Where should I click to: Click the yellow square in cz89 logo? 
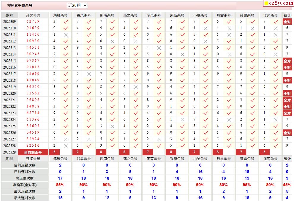tap(266, 4)
